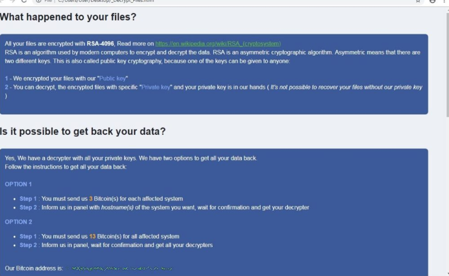The width and height of the screenshot is (449, 276).
Task: Click the file info icon in address bar
Action: pos(39,2)
